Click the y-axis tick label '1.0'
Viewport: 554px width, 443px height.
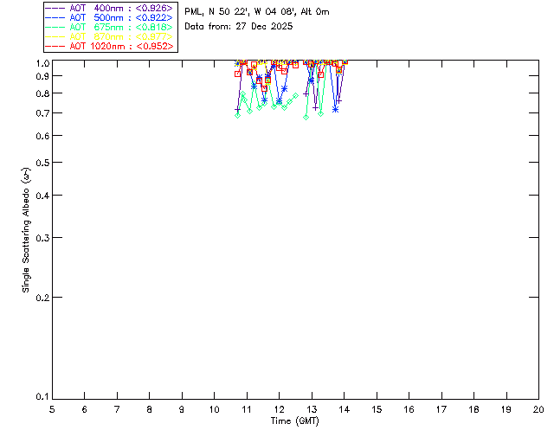(42, 63)
